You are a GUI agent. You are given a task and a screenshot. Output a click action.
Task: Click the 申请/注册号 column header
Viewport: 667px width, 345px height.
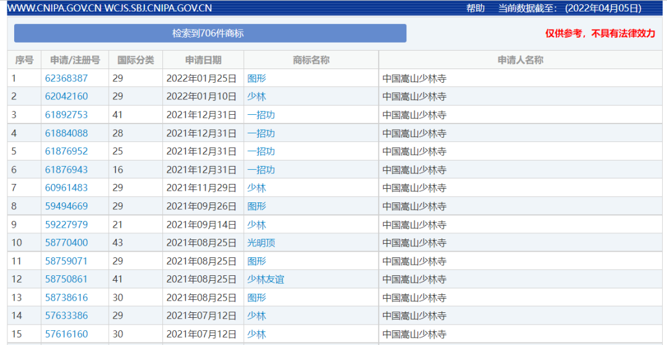pos(75,60)
